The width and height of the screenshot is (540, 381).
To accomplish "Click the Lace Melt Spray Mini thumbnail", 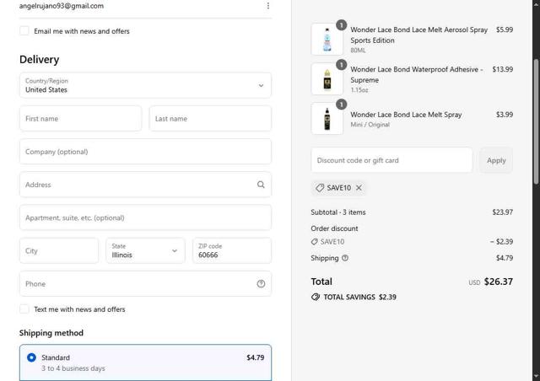I will click(327, 118).
